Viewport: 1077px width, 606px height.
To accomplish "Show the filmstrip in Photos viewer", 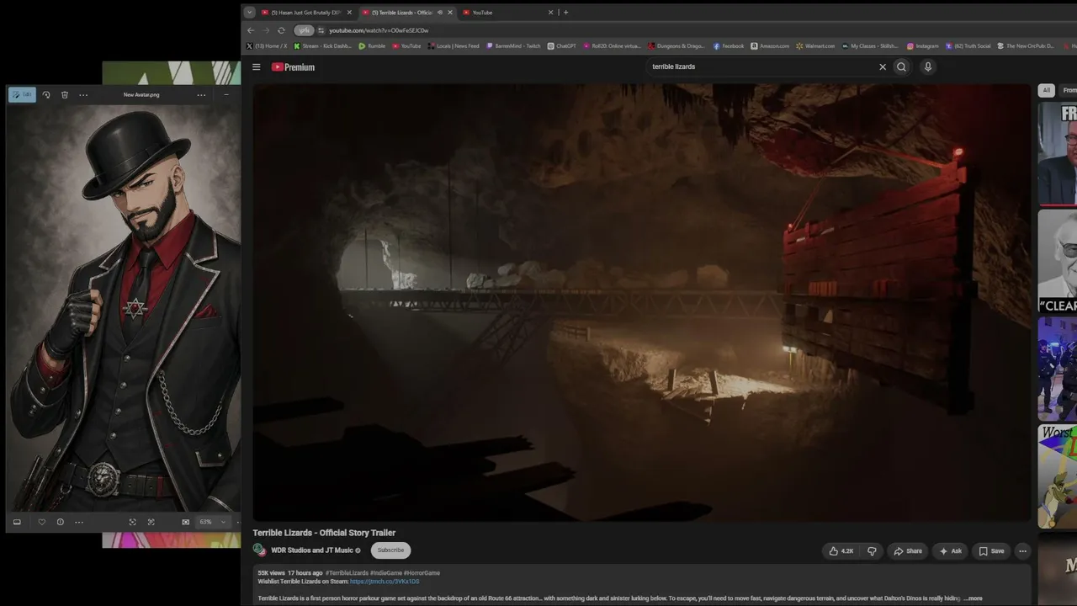I will click(17, 522).
